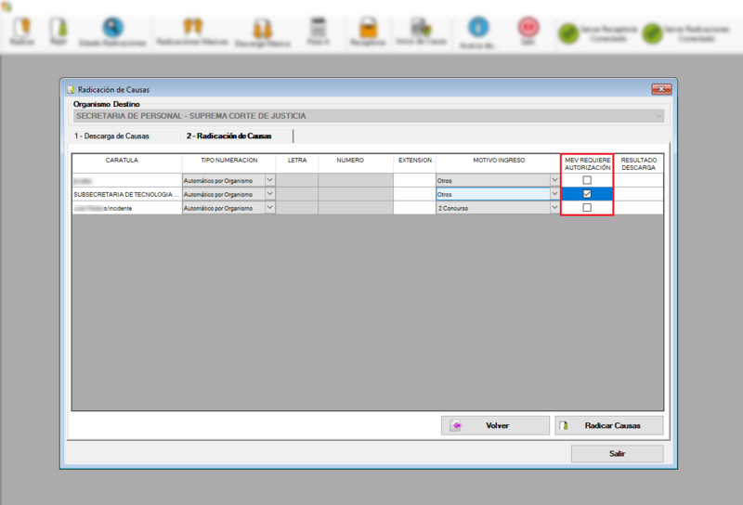Click the RESULTADO DESCARGA column header
Image resolution: width=743 pixels, height=505 pixels.
click(x=638, y=164)
